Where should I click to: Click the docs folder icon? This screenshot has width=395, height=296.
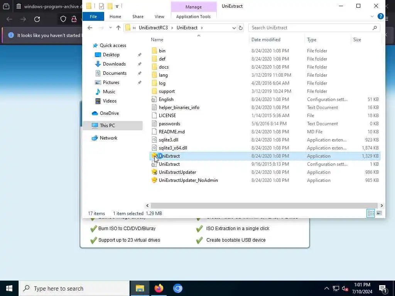pyautogui.click(x=154, y=67)
